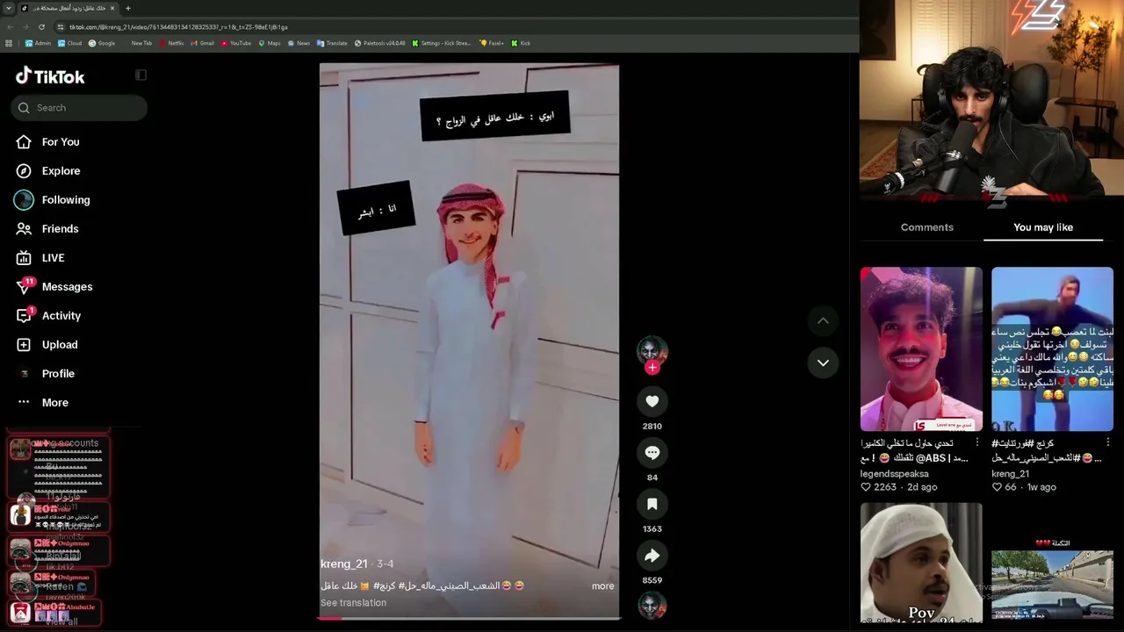Follow creator with the red plus badge
The width and height of the screenshot is (1124, 632).
[652, 368]
